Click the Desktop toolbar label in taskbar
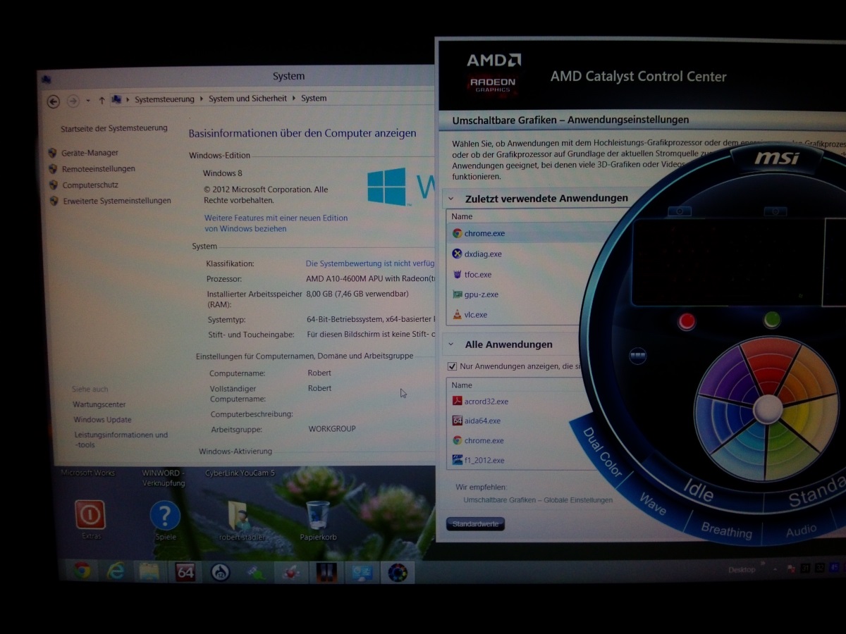The height and width of the screenshot is (634, 846). point(742,569)
